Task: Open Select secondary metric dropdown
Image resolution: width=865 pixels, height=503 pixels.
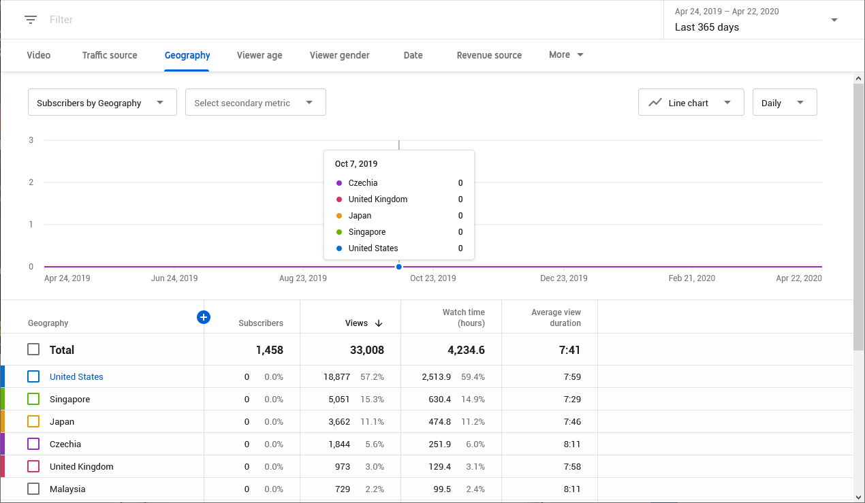Action: click(255, 102)
